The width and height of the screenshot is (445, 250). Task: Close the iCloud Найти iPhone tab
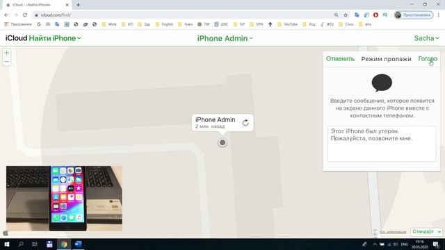coord(67,5)
